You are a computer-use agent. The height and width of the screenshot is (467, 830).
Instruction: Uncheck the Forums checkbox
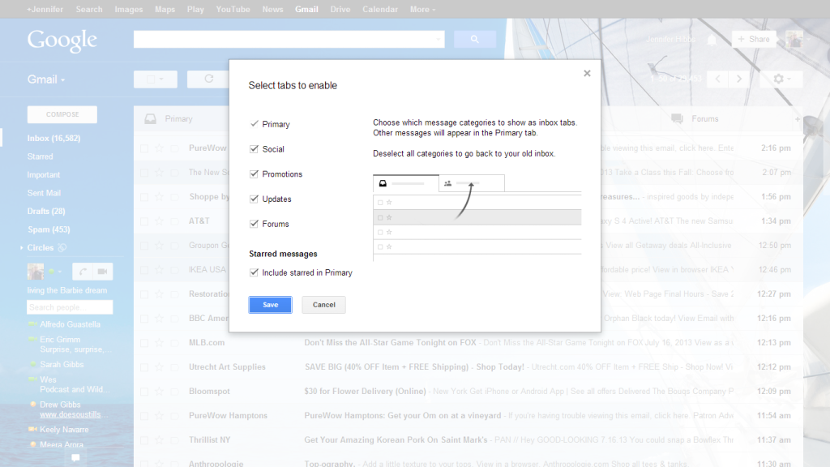(x=254, y=224)
